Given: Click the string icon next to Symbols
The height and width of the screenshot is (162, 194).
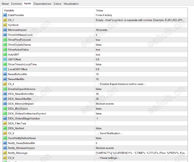Looking at the screenshot, I should 5,25.
